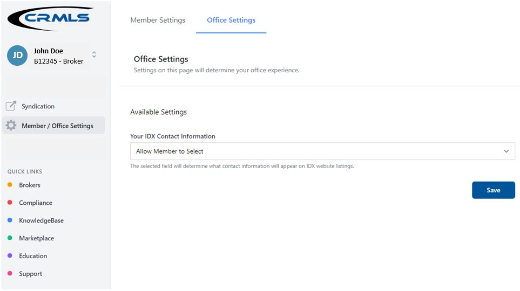Screen dimensions: 520x291
Task: Click the blue dot beside KnowledgeBase
Action: pos(10,220)
